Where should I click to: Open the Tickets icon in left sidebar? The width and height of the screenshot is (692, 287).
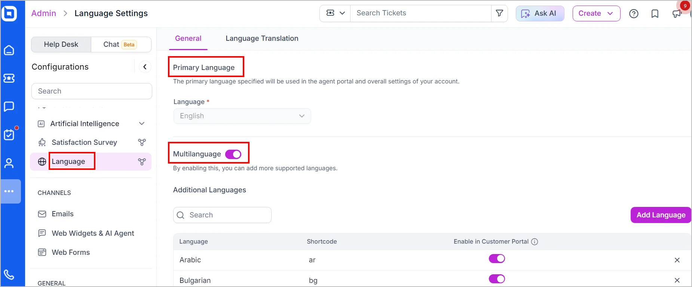click(9, 78)
